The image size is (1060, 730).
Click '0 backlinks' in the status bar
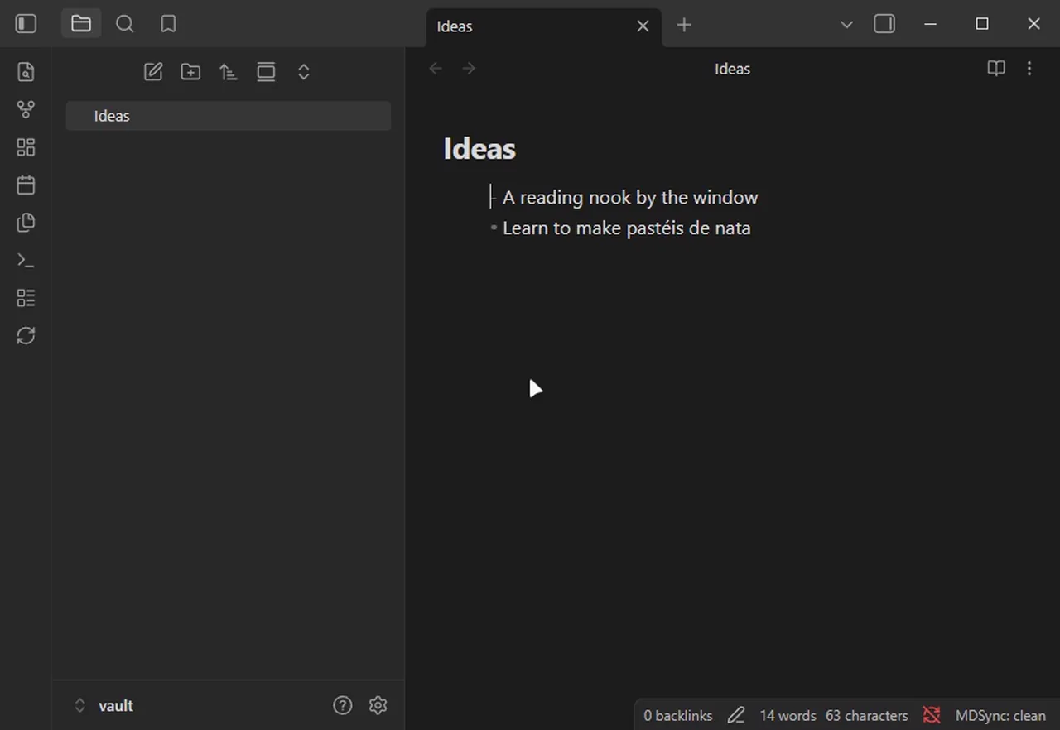678,716
